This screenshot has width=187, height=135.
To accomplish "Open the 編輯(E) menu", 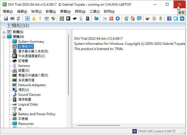I will tap(22, 12).
